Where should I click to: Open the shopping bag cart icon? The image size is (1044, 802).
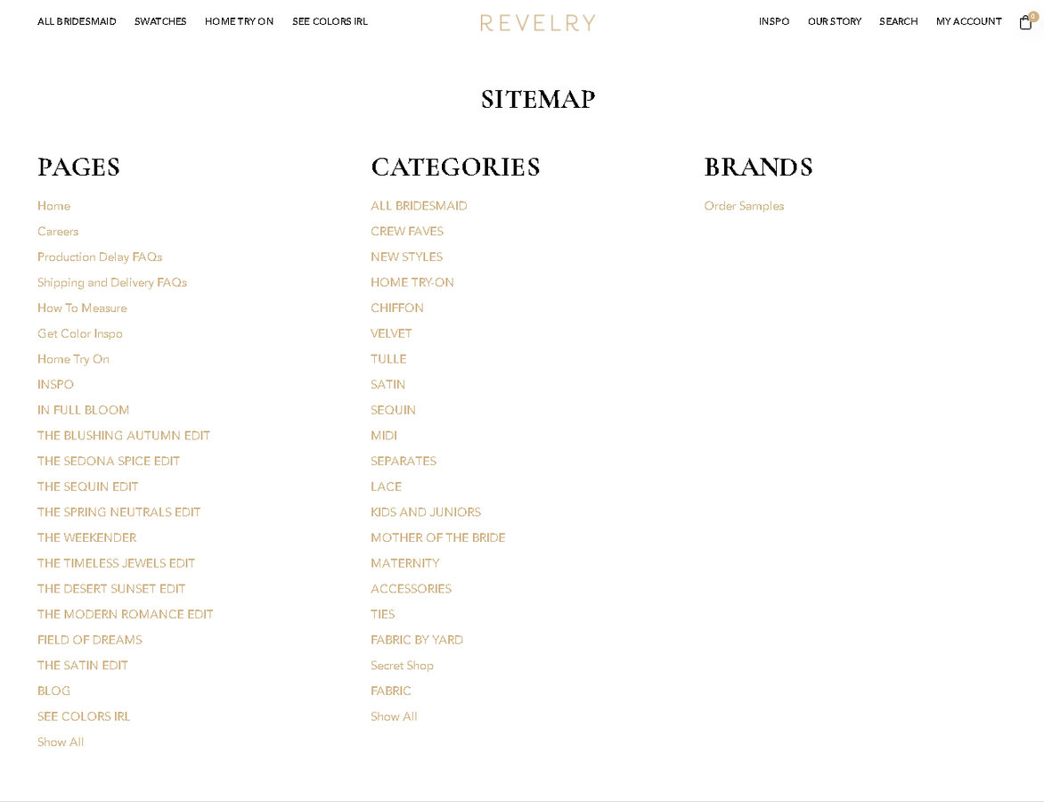pos(1026,22)
